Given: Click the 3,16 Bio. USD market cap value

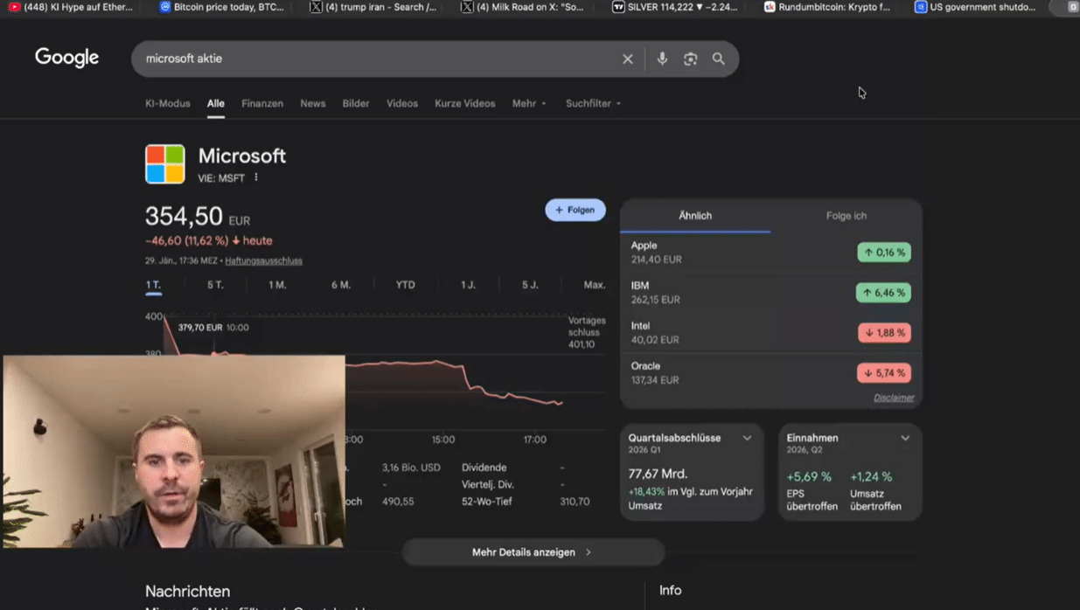Looking at the screenshot, I should pos(411,468).
